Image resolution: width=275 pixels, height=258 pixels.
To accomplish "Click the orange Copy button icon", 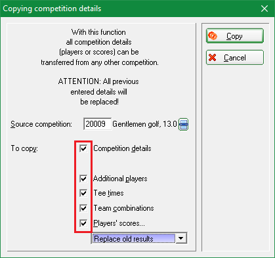I will click(213, 35).
